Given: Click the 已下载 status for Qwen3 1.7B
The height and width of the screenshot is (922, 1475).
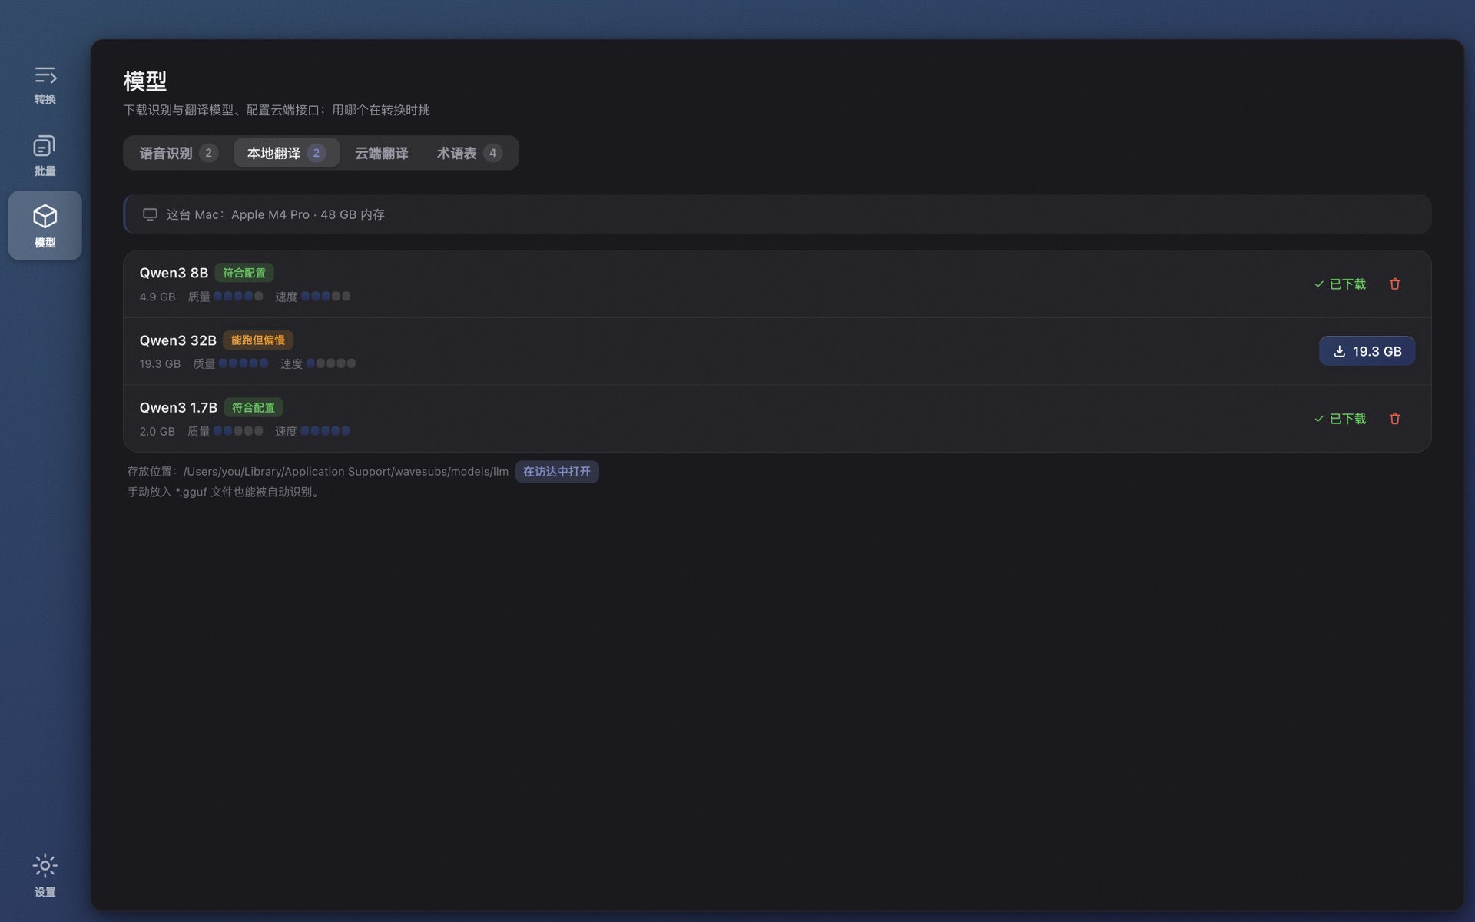Looking at the screenshot, I should point(1340,419).
